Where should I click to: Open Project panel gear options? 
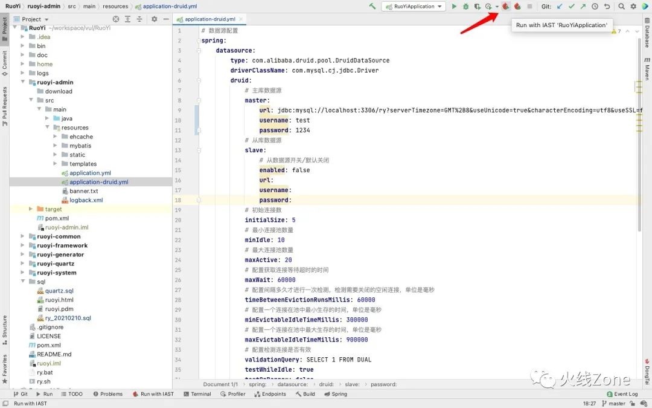[155, 19]
